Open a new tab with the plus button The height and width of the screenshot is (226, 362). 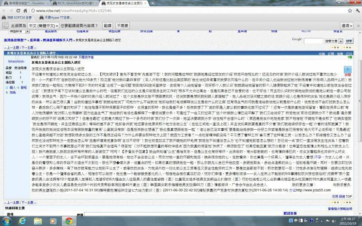click(x=152, y=3)
